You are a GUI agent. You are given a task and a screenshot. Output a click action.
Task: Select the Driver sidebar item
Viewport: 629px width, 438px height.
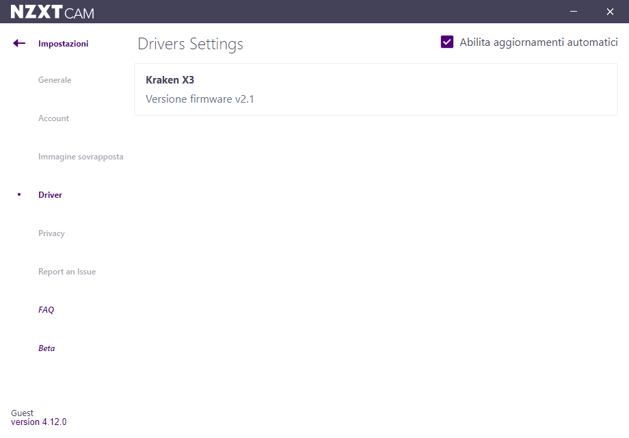tap(50, 195)
